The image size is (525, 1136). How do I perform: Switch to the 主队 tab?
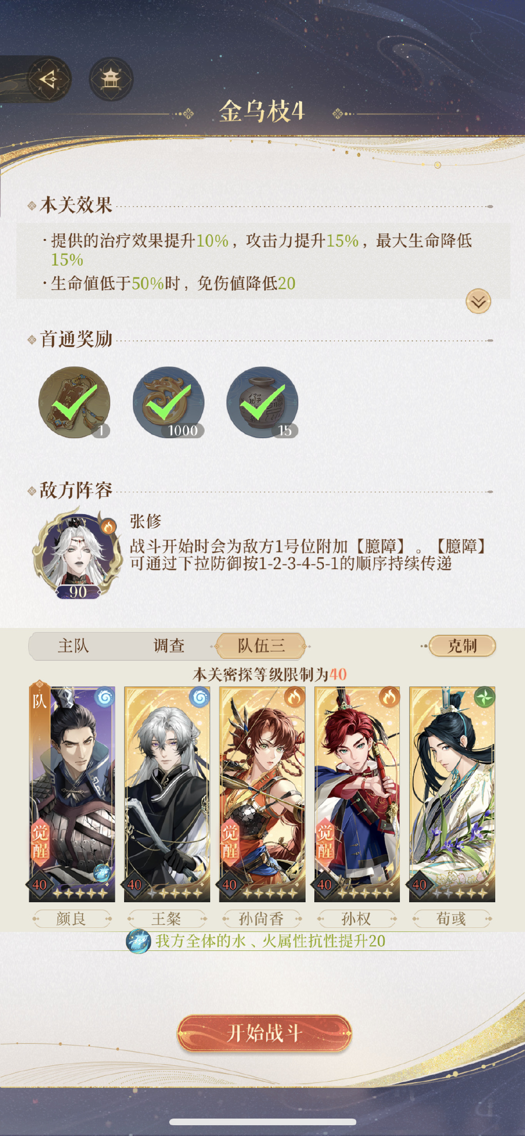tap(73, 646)
